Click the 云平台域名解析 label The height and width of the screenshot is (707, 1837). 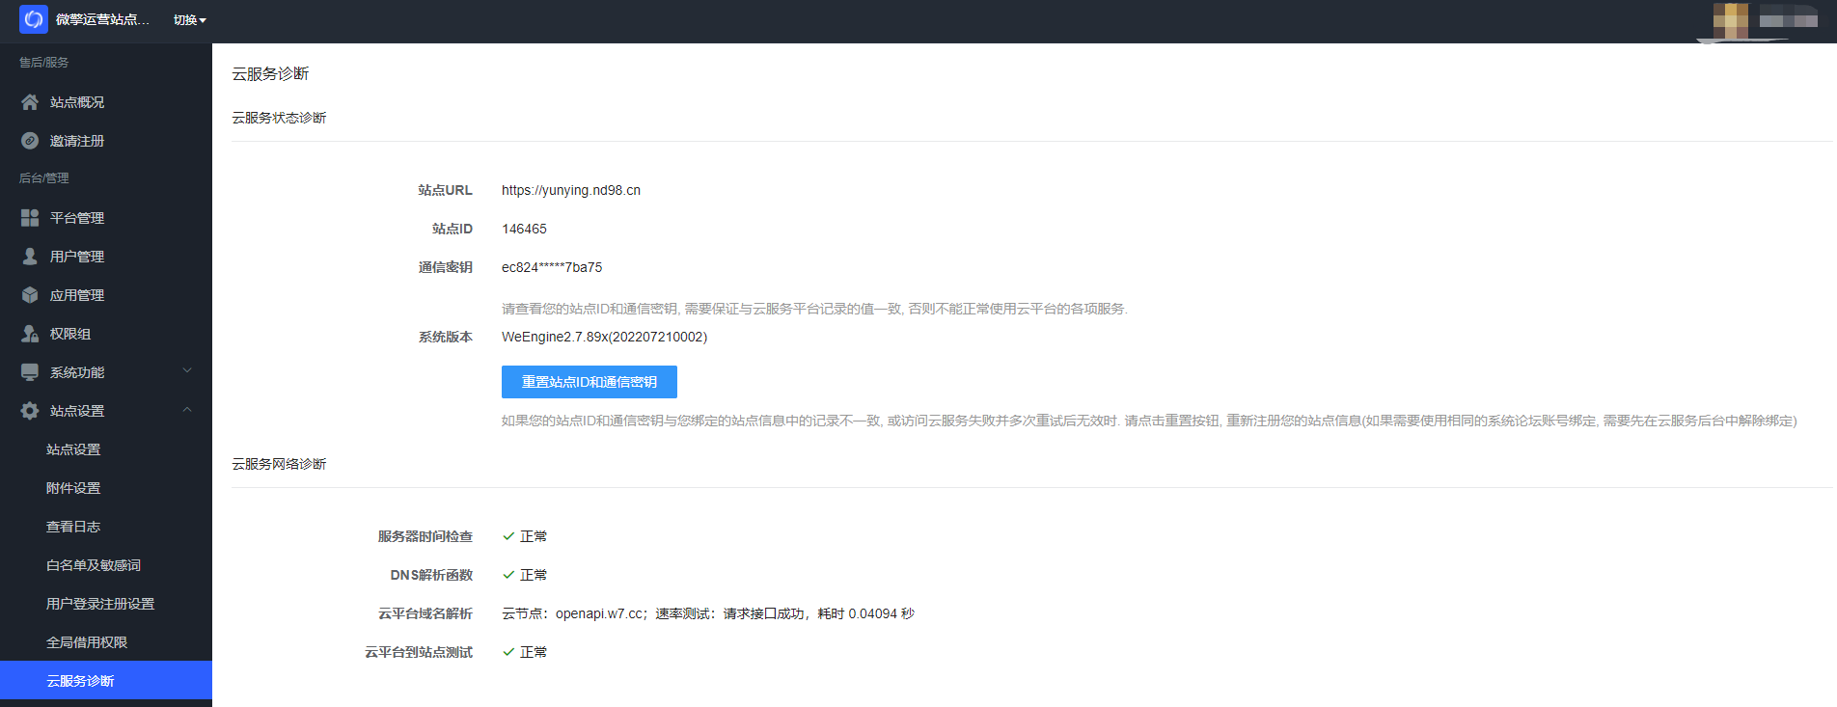425,613
